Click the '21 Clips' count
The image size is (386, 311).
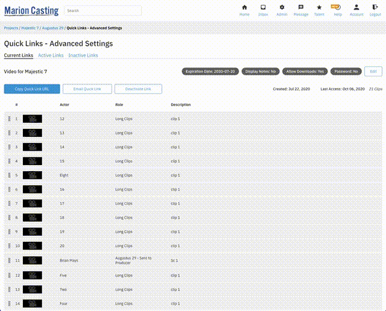375,89
